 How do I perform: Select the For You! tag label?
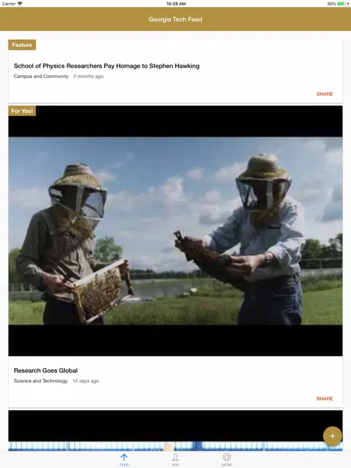(22, 111)
